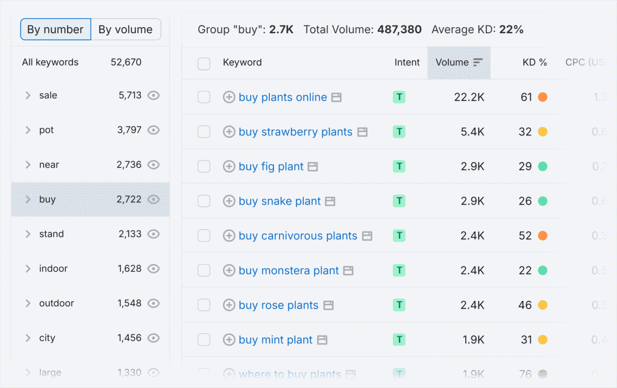Open SERP icon for 'buy strawberry plants'
The image size is (617, 388).
coord(362,132)
